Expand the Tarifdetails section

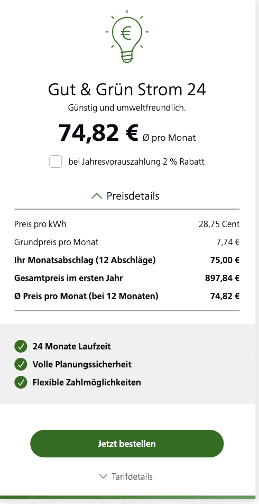coord(127,476)
